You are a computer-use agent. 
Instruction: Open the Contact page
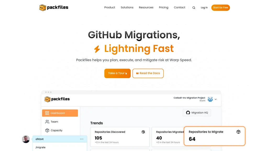pyautogui.click(x=180, y=8)
